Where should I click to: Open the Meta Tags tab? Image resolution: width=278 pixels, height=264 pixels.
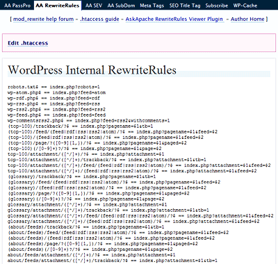(152, 6)
